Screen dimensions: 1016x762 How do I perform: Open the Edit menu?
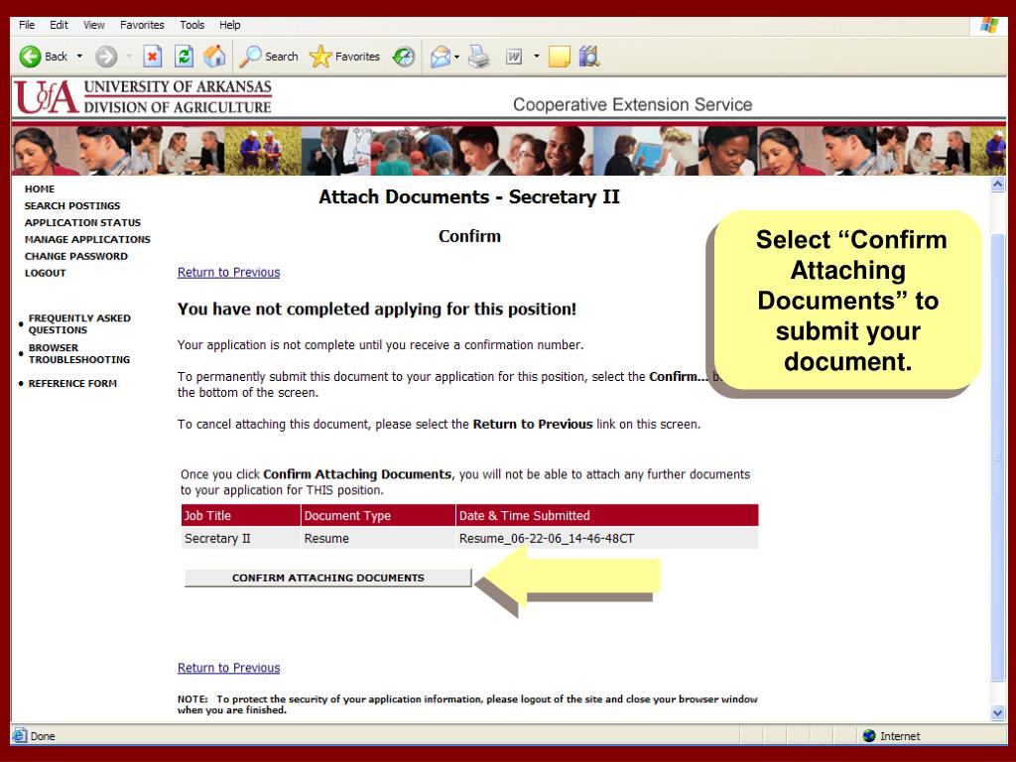pyautogui.click(x=59, y=25)
